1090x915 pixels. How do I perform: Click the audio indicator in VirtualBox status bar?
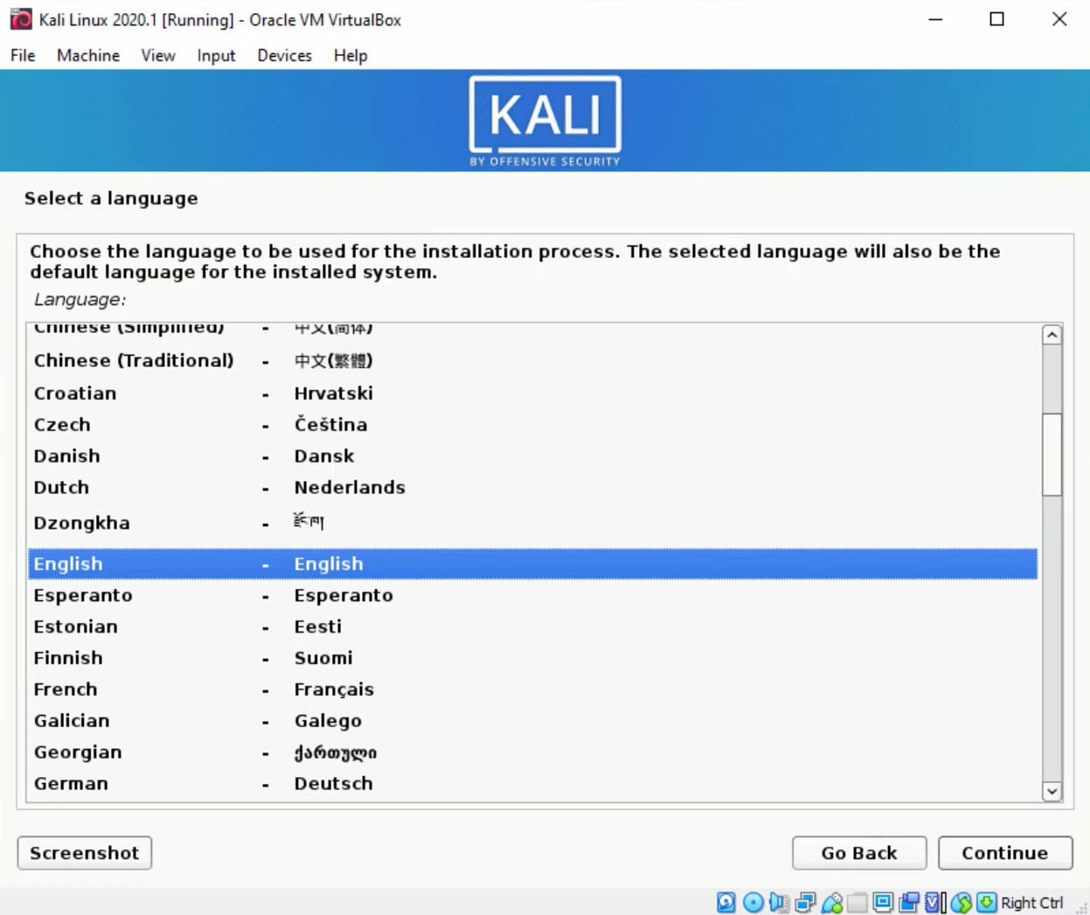(779, 902)
